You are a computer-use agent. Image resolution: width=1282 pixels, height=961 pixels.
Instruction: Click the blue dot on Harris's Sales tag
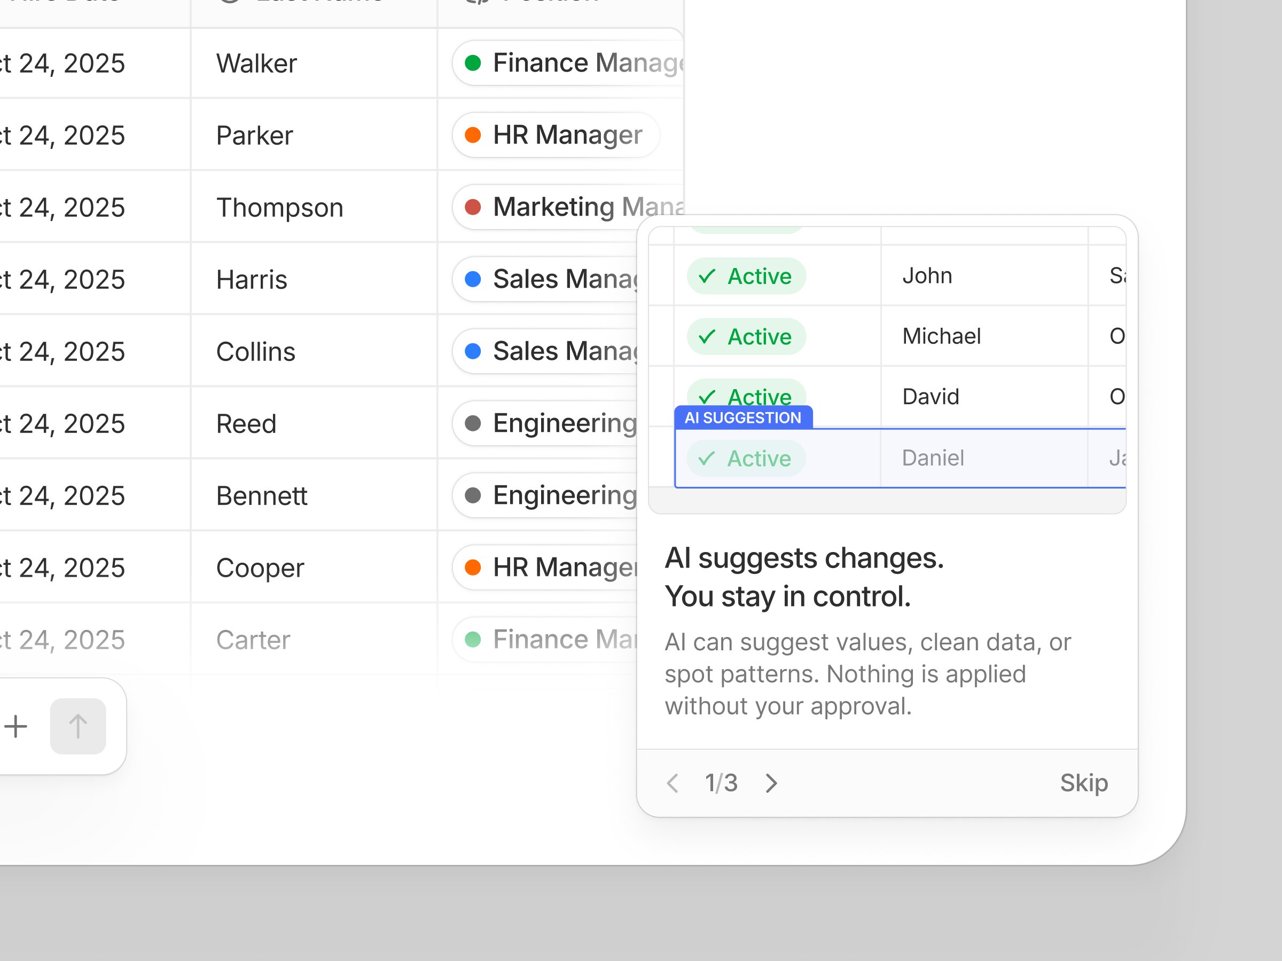[x=473, y=279]
